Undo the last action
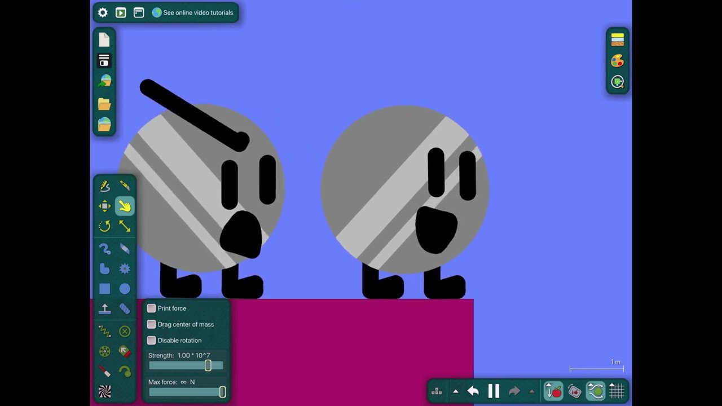This screenshot has width=722, height=406. pyautogui.click(x=473, y=391)
